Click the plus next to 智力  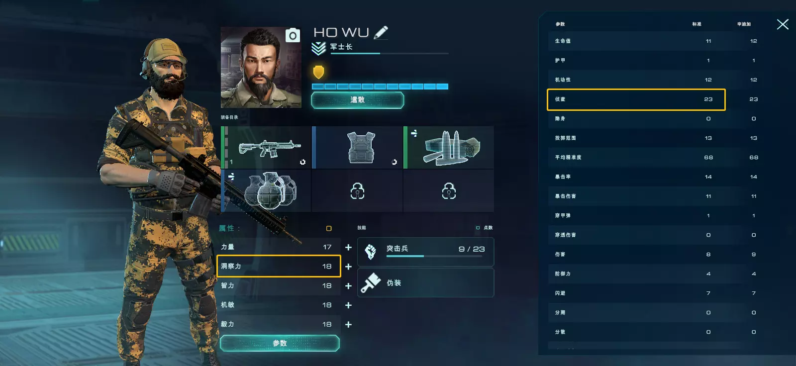[x=348, y=286]
